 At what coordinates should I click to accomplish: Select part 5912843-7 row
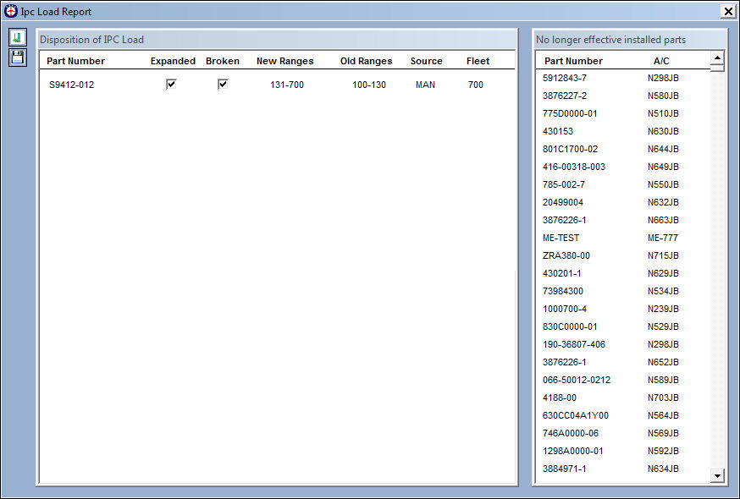[623, 78]
